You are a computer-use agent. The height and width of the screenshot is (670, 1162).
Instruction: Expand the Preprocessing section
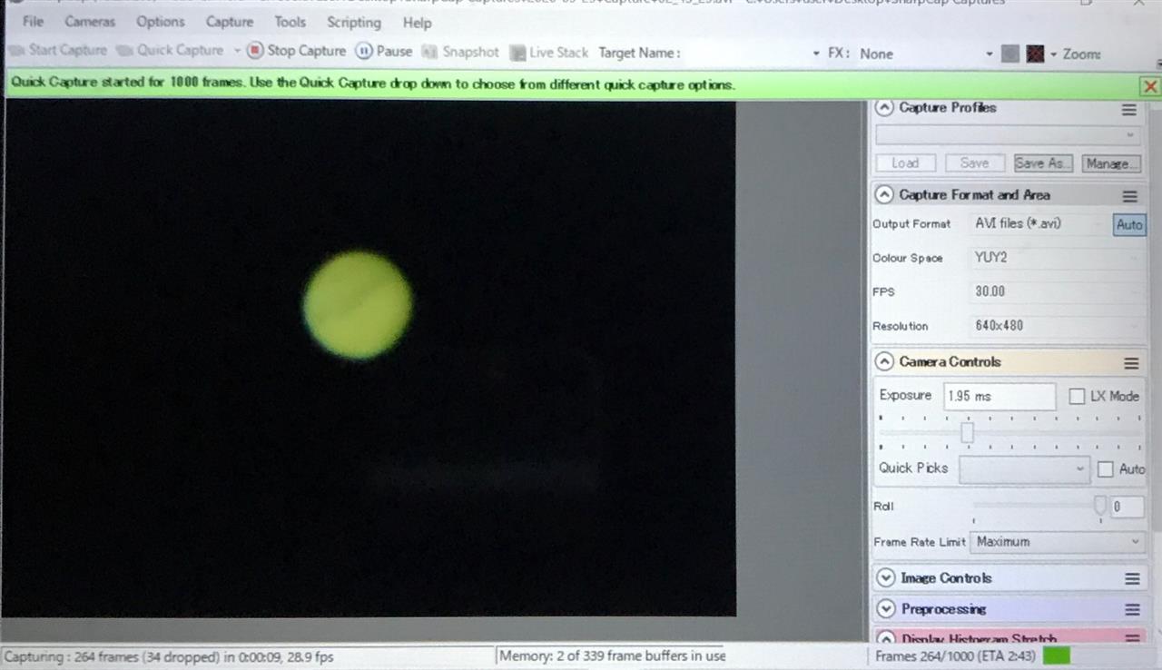pos(885,609)
